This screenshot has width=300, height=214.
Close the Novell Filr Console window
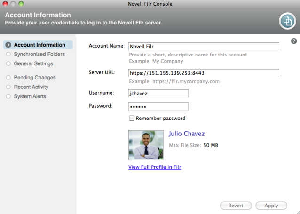(5, 4)
